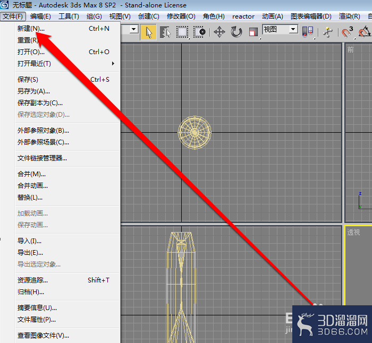This screenshot has height=343, width=372.
Task: Open the 修改器(O) menu
Action: pos(181,16)
